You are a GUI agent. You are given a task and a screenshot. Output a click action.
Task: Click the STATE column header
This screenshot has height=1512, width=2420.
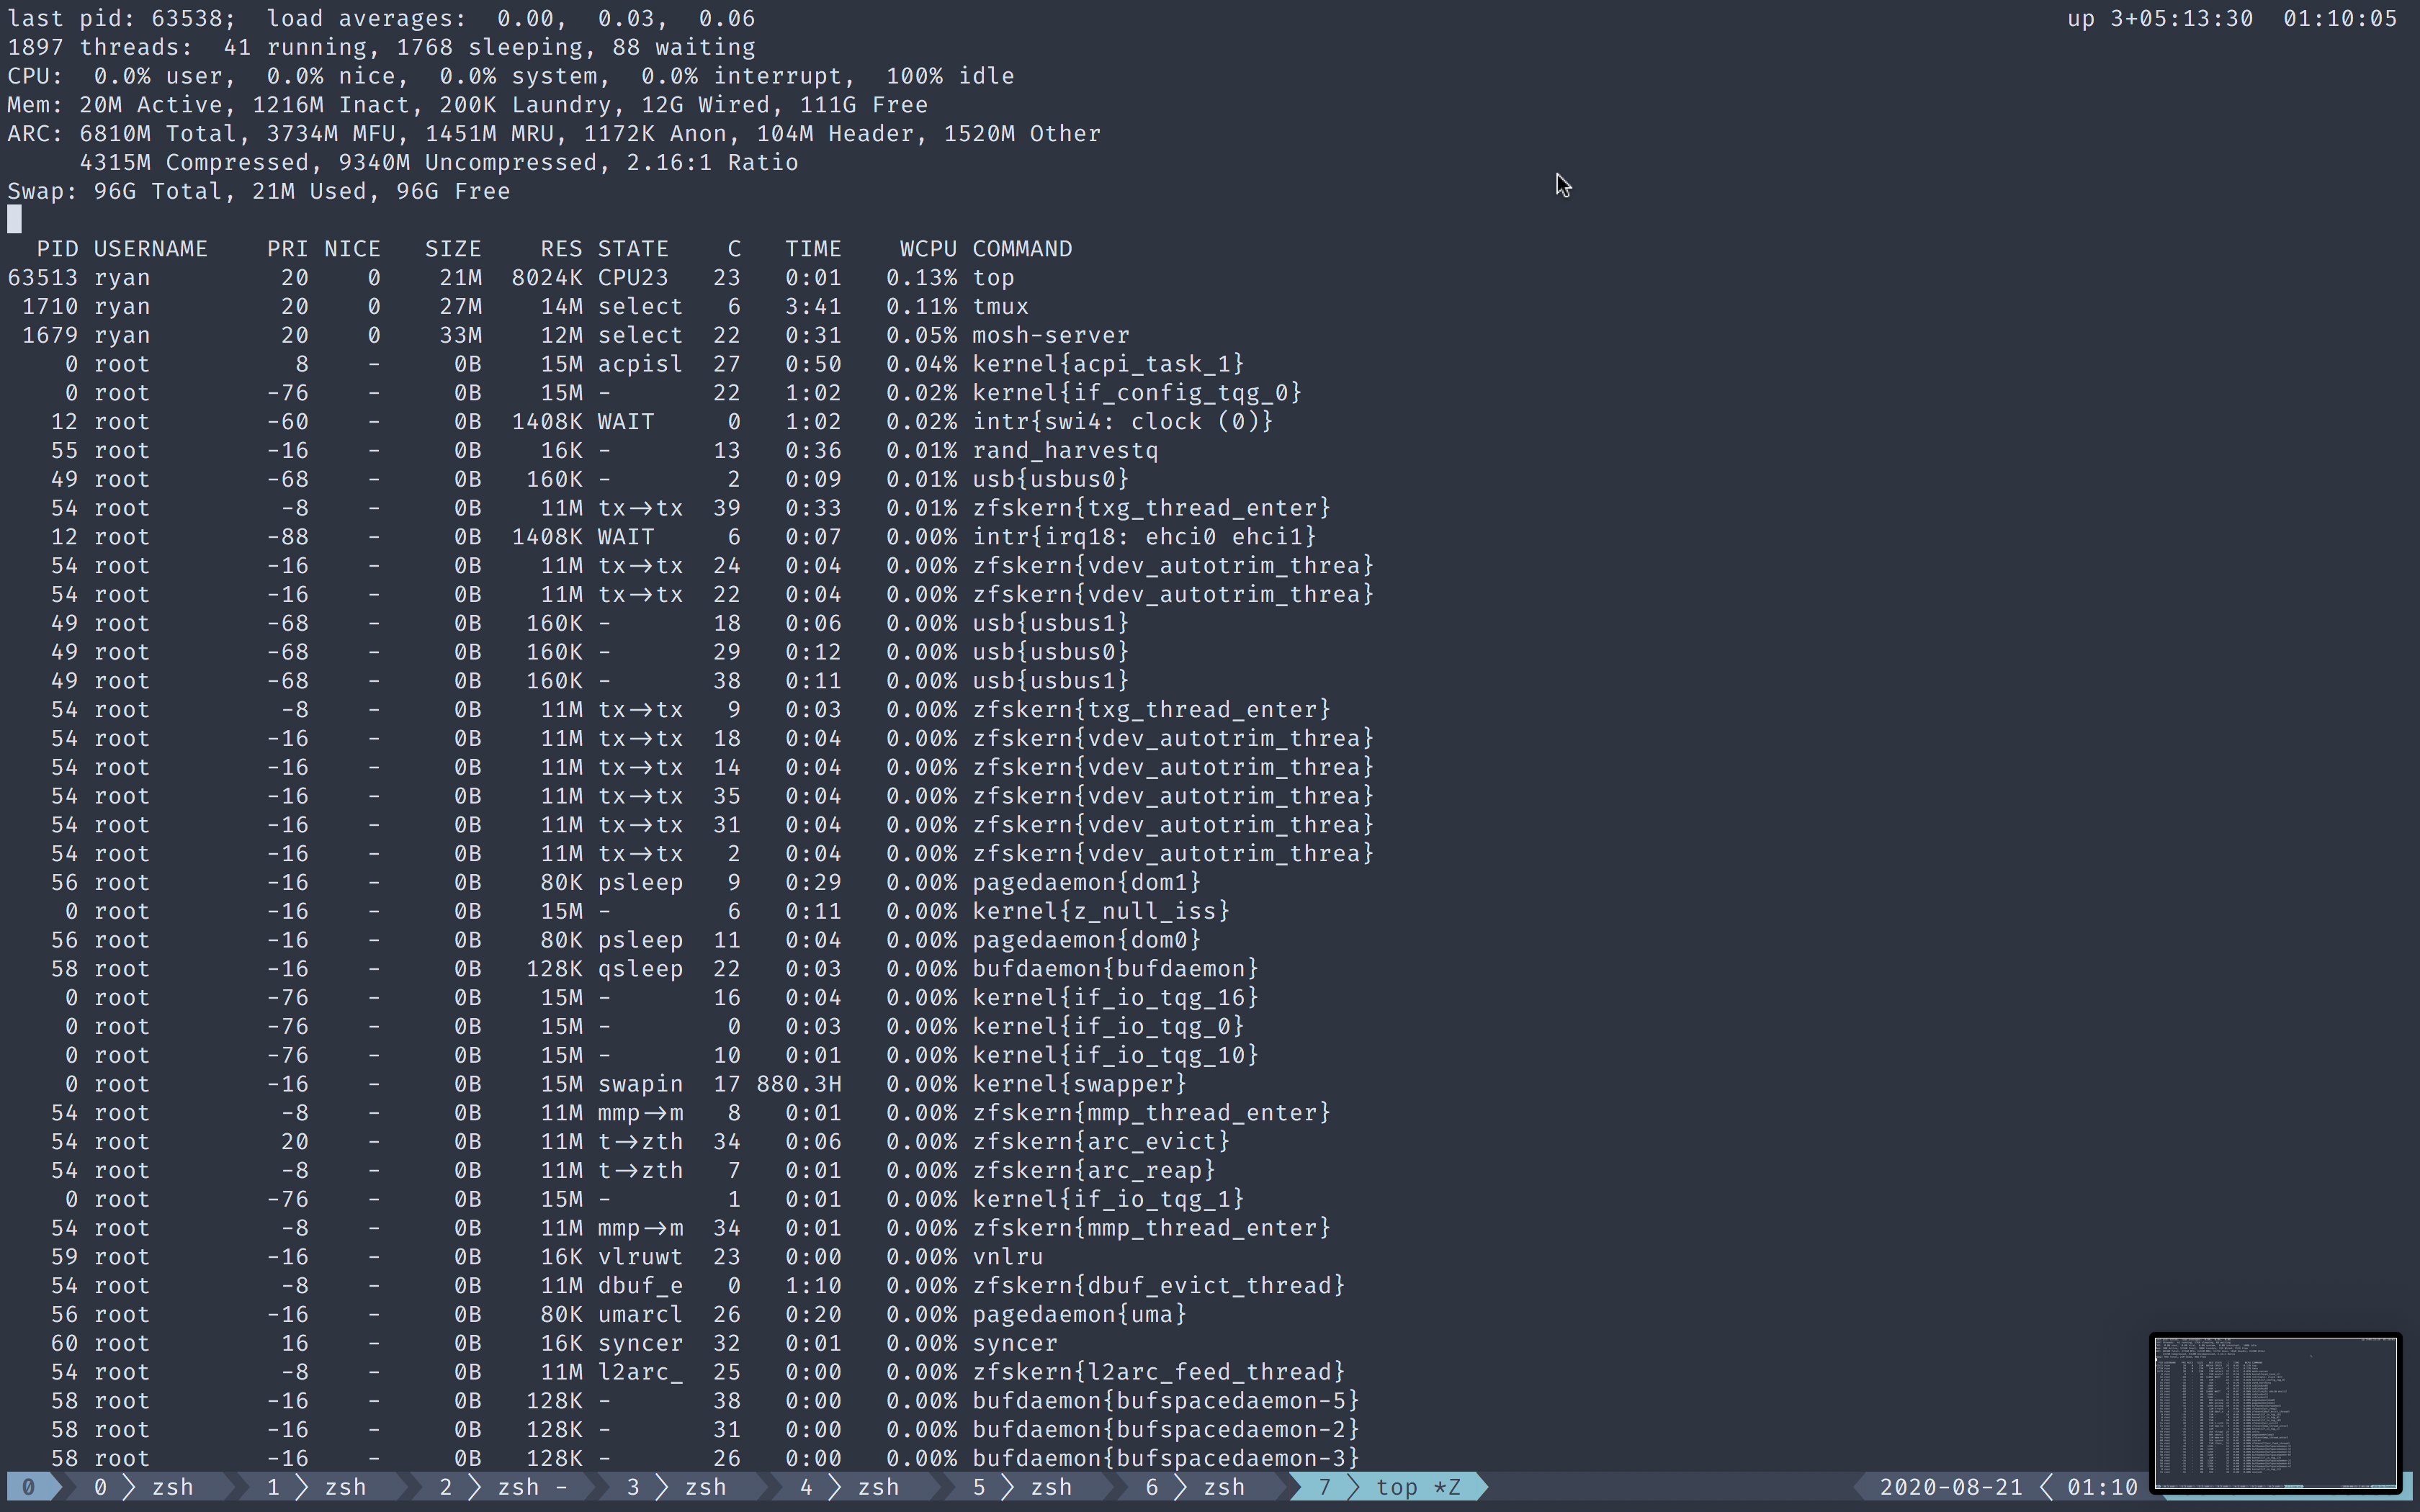pyautogui.click(x=633, y=249)
